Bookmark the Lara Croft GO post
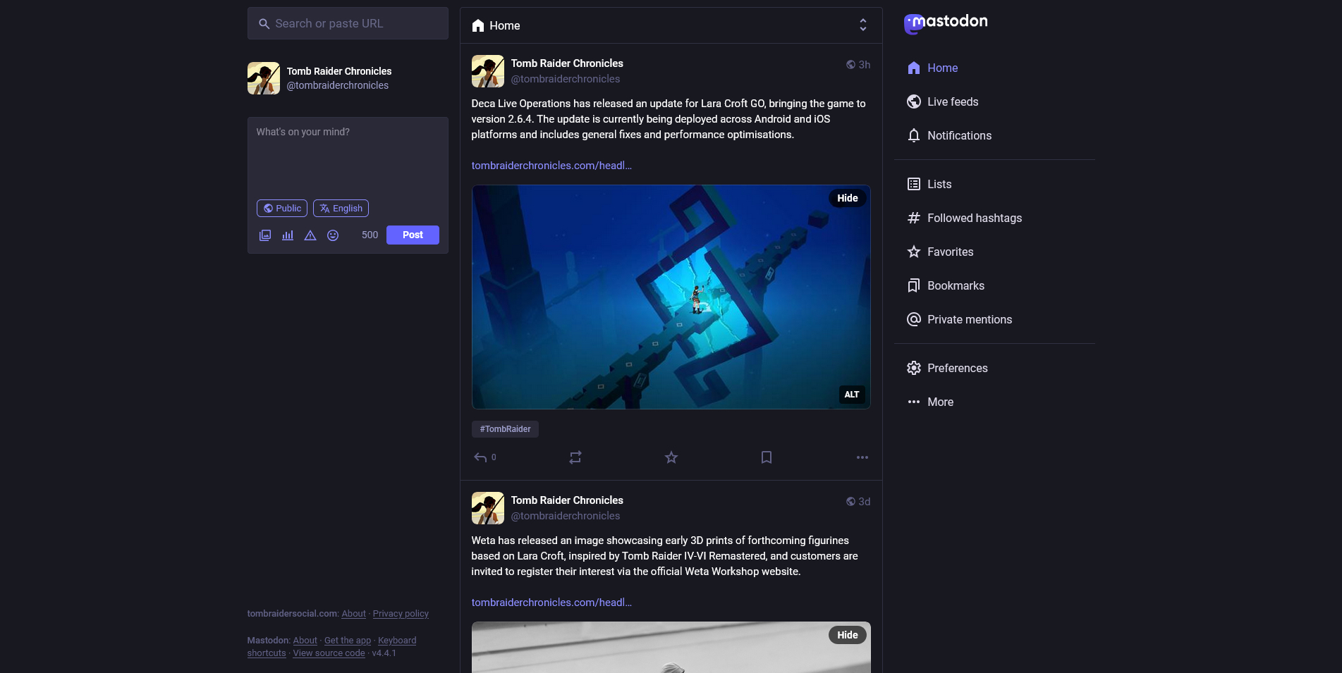The width and height of the screenshot is (1342, 673). (x=767, y=457)
